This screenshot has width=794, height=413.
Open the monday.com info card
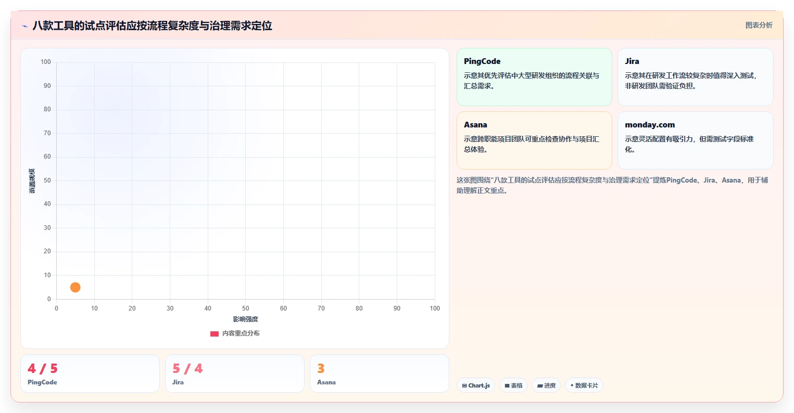point(695,140)
